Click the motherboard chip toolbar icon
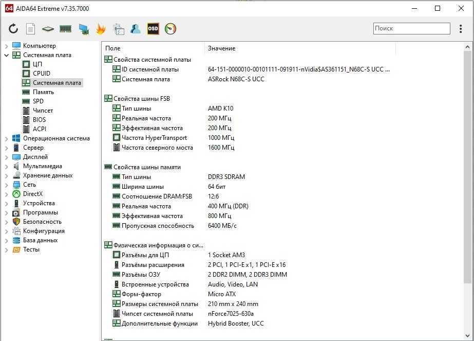The height and width of the screenshot is (341, 474). (x=48, y=29)
